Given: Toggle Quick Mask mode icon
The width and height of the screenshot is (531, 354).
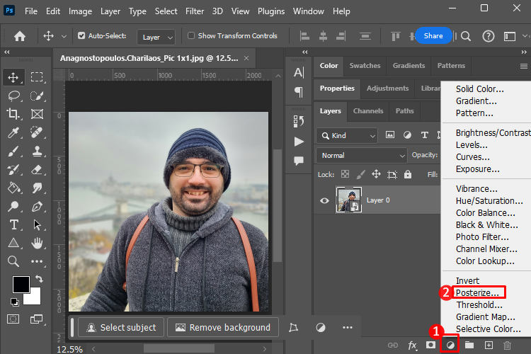Looking at the screenshot, I should 13,319.
